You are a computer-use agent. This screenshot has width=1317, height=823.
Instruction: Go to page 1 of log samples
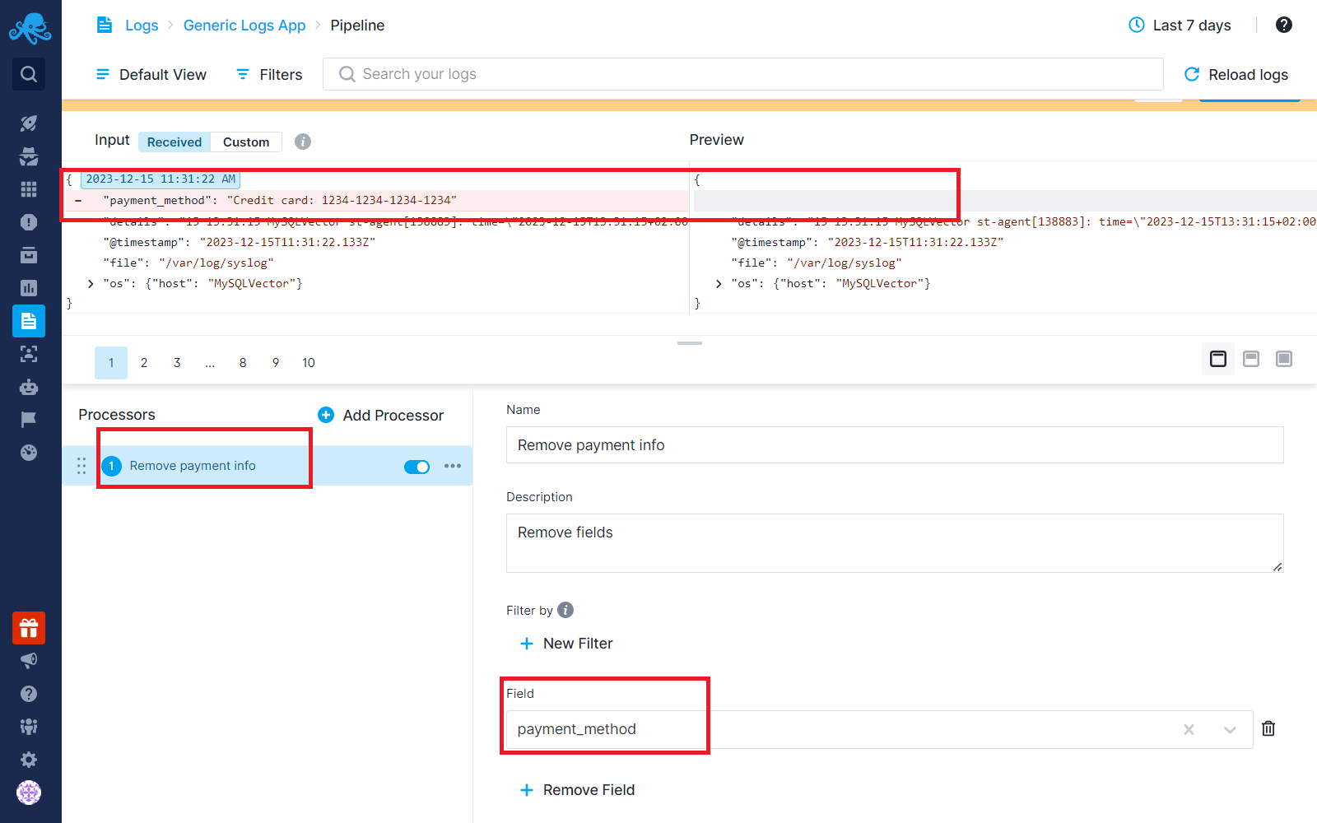point(111,363)
